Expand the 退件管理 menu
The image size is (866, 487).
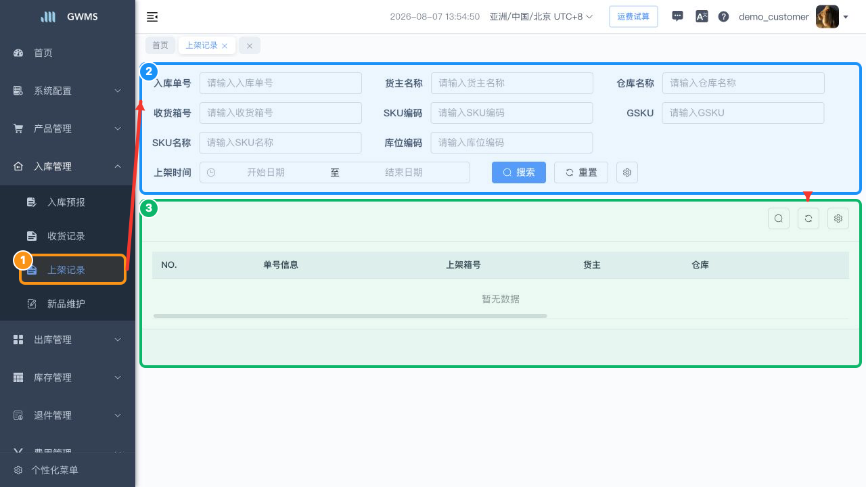tap(68, 415)
